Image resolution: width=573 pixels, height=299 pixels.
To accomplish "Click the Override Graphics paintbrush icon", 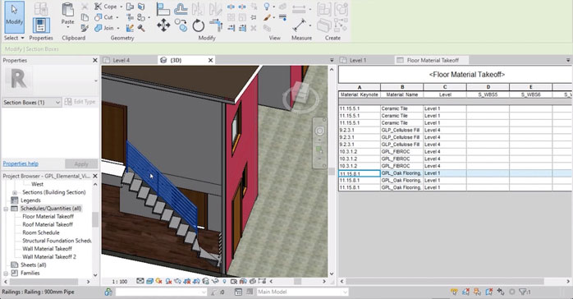I will pos(267,17).
